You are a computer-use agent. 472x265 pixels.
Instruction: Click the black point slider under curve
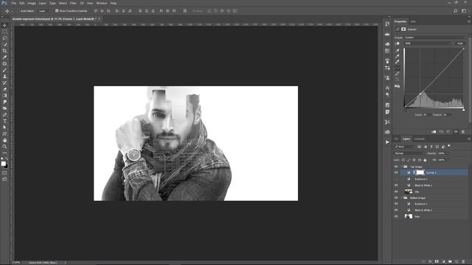[405, 110]
